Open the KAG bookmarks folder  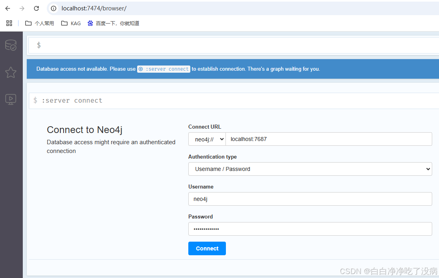[71, 23]
